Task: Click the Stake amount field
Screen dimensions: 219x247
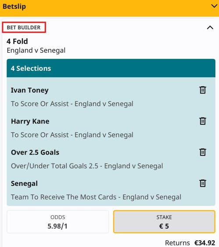Action: [x=164, y=222]
